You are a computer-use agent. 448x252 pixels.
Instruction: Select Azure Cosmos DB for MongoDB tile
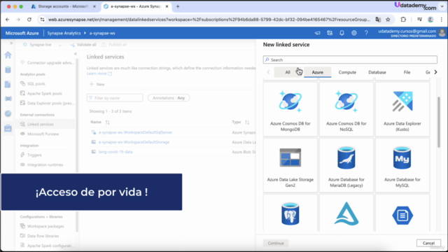tap(290, 109)
